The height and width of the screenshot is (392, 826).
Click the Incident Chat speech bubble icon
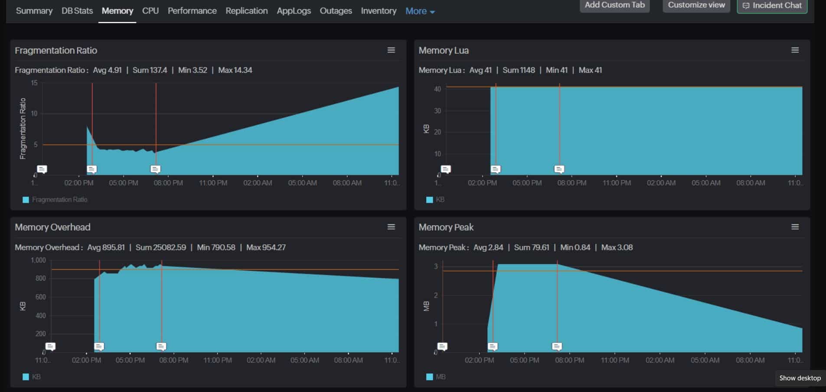tap(747, 6)
